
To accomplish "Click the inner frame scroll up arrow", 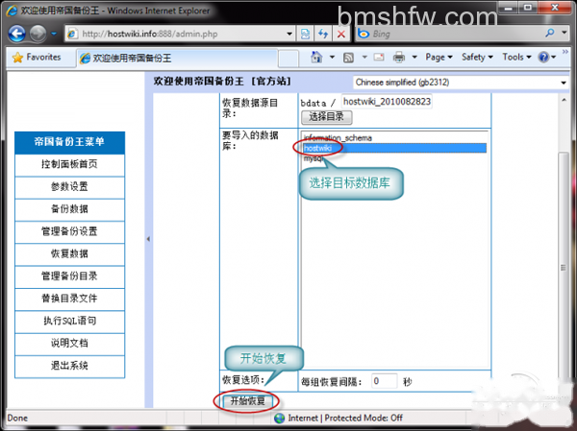I will 564,100.
